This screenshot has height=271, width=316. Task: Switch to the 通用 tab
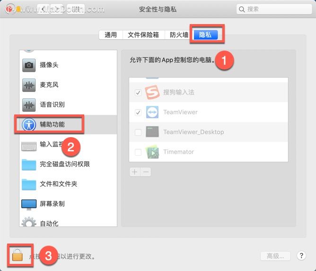pos(111,35)
